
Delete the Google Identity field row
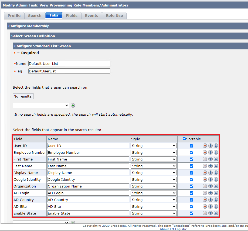[205, 179]
